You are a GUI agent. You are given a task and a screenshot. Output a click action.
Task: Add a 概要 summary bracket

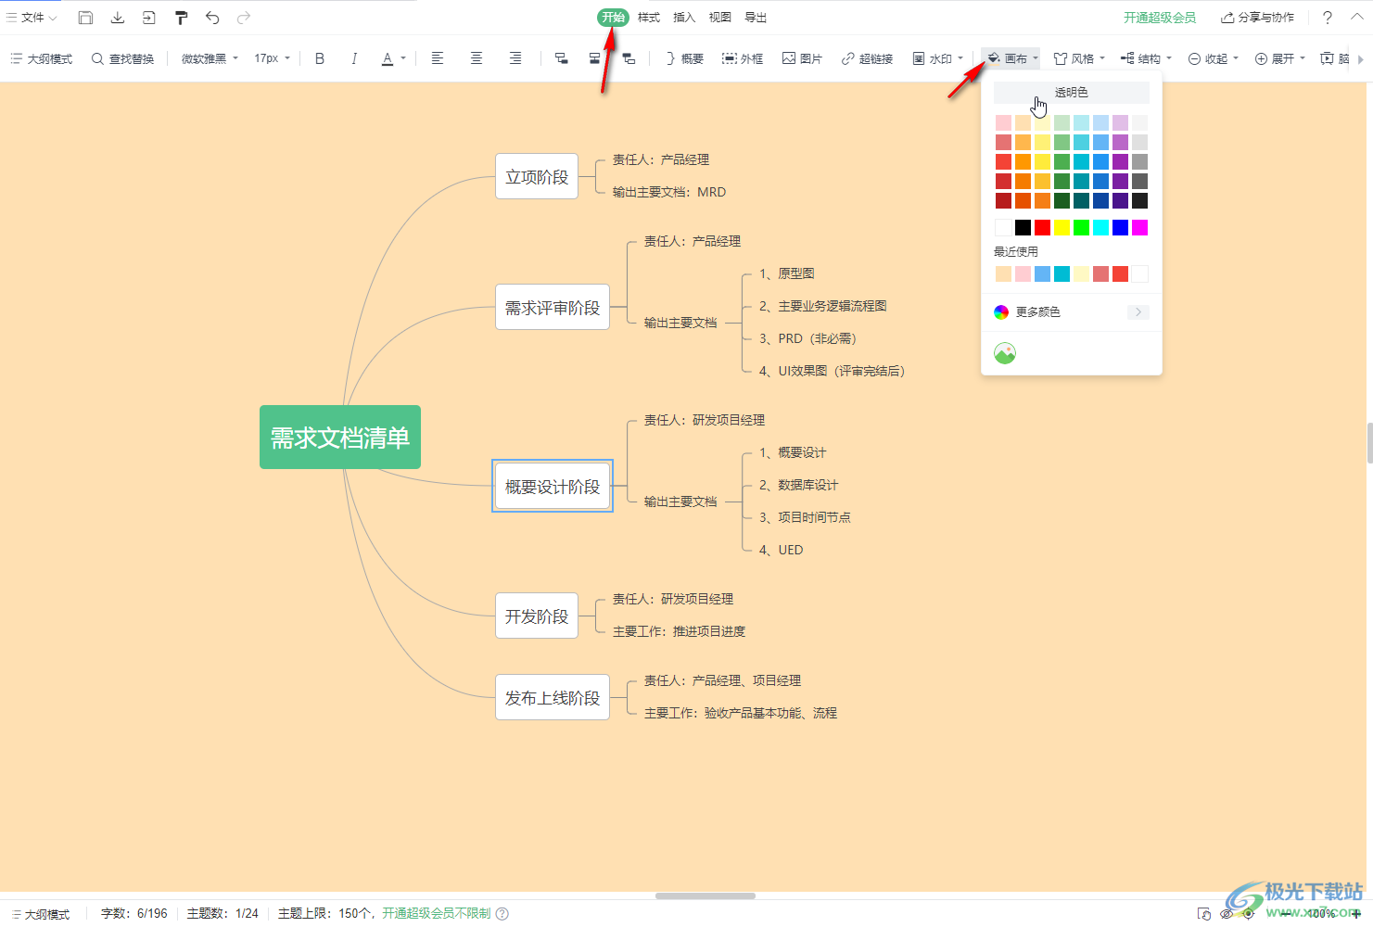684,58
